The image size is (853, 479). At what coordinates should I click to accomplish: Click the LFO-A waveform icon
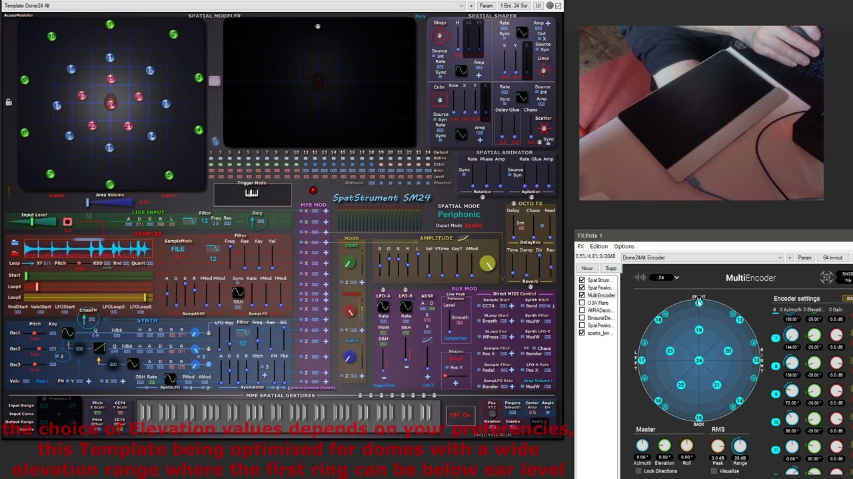pyautogui.click(x=383, y=307)
